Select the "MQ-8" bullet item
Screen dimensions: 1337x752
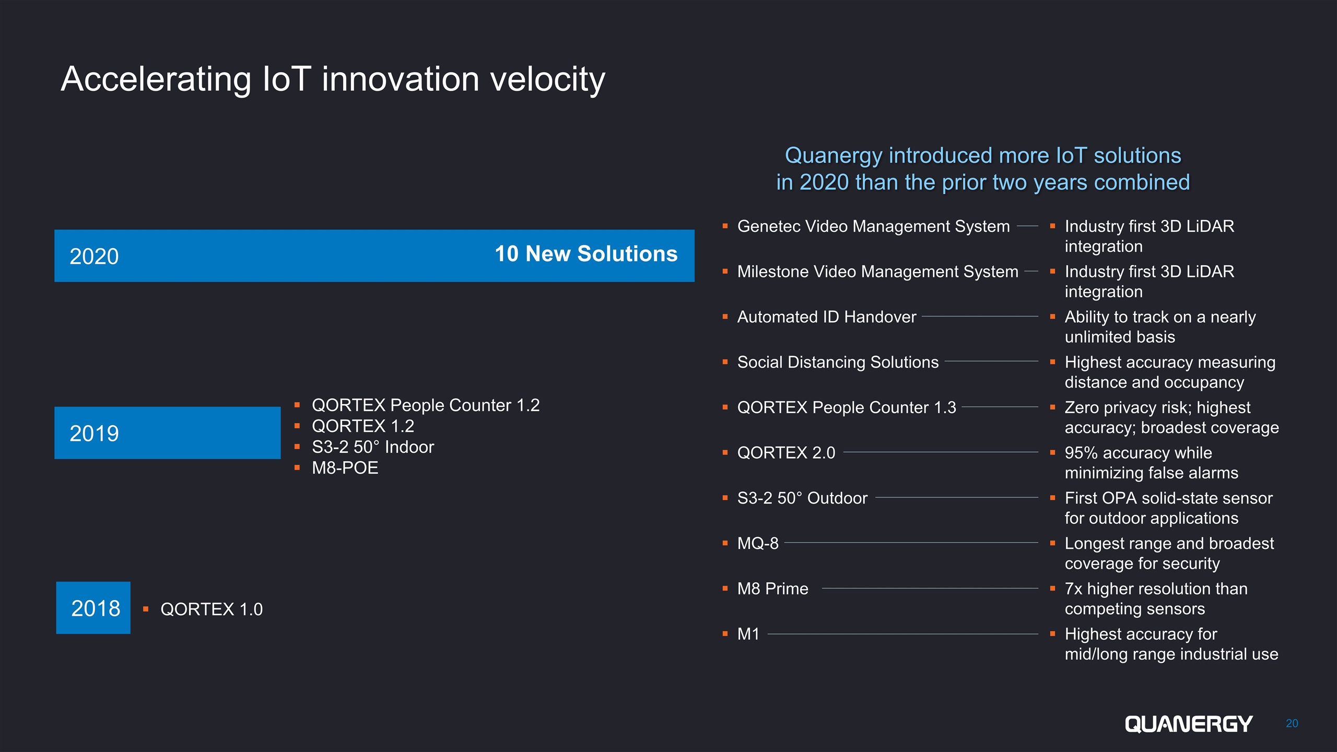coord(757,544)
